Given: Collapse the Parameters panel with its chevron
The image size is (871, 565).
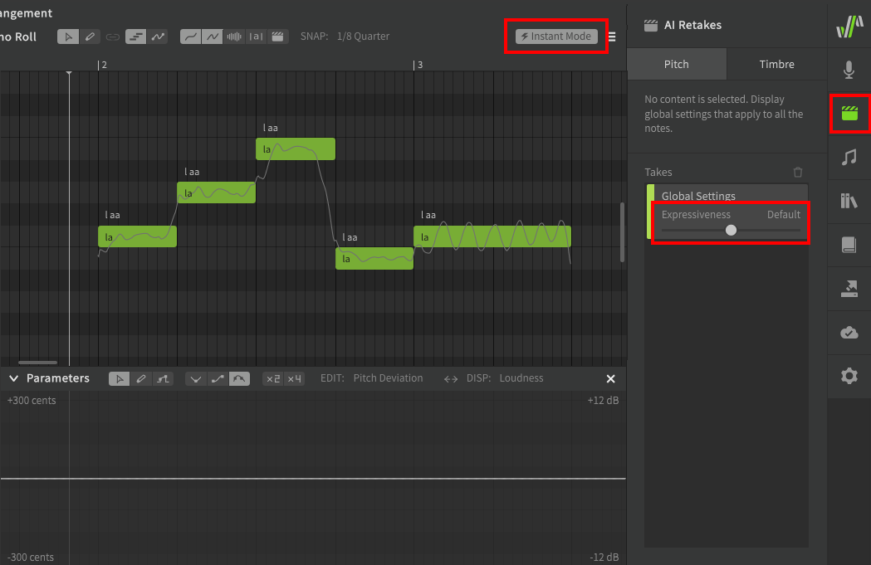Looking at the screenshot, I should point(13,377).
